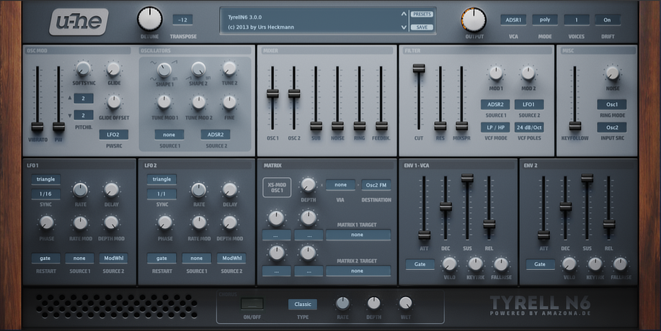This screenshot has height=331, width=661.
Task: Open the VCA ADSR1 selector
Action: (x=513, y=19)
